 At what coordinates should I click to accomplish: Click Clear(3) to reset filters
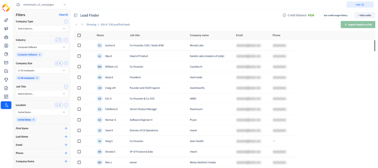[63, 15]
